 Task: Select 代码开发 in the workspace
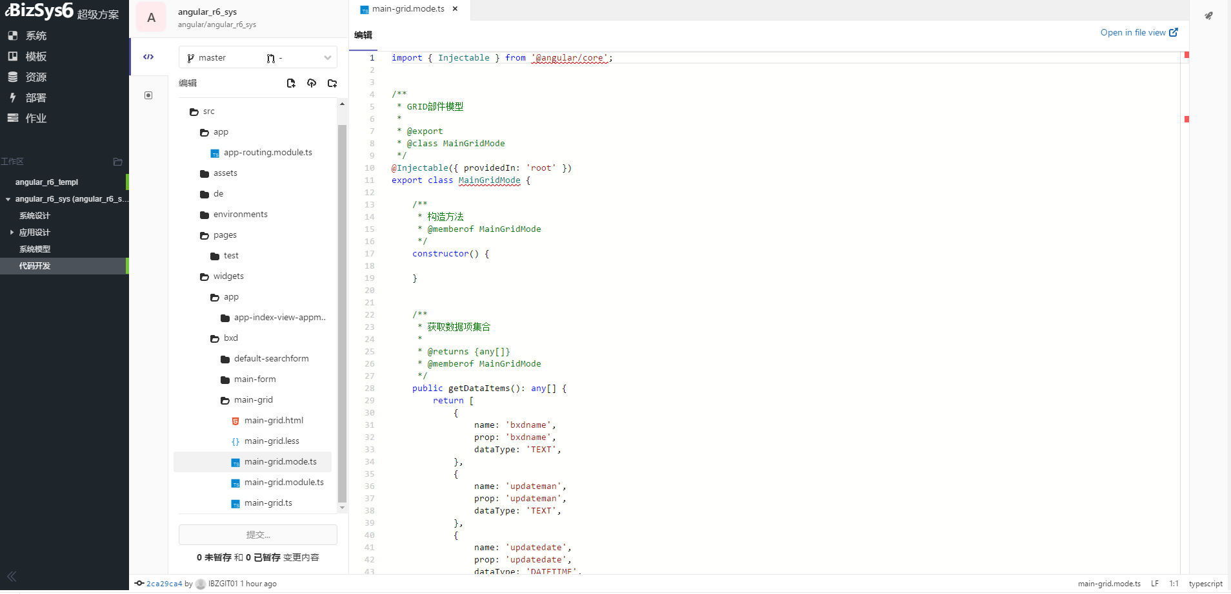click(x=35, y=266)
